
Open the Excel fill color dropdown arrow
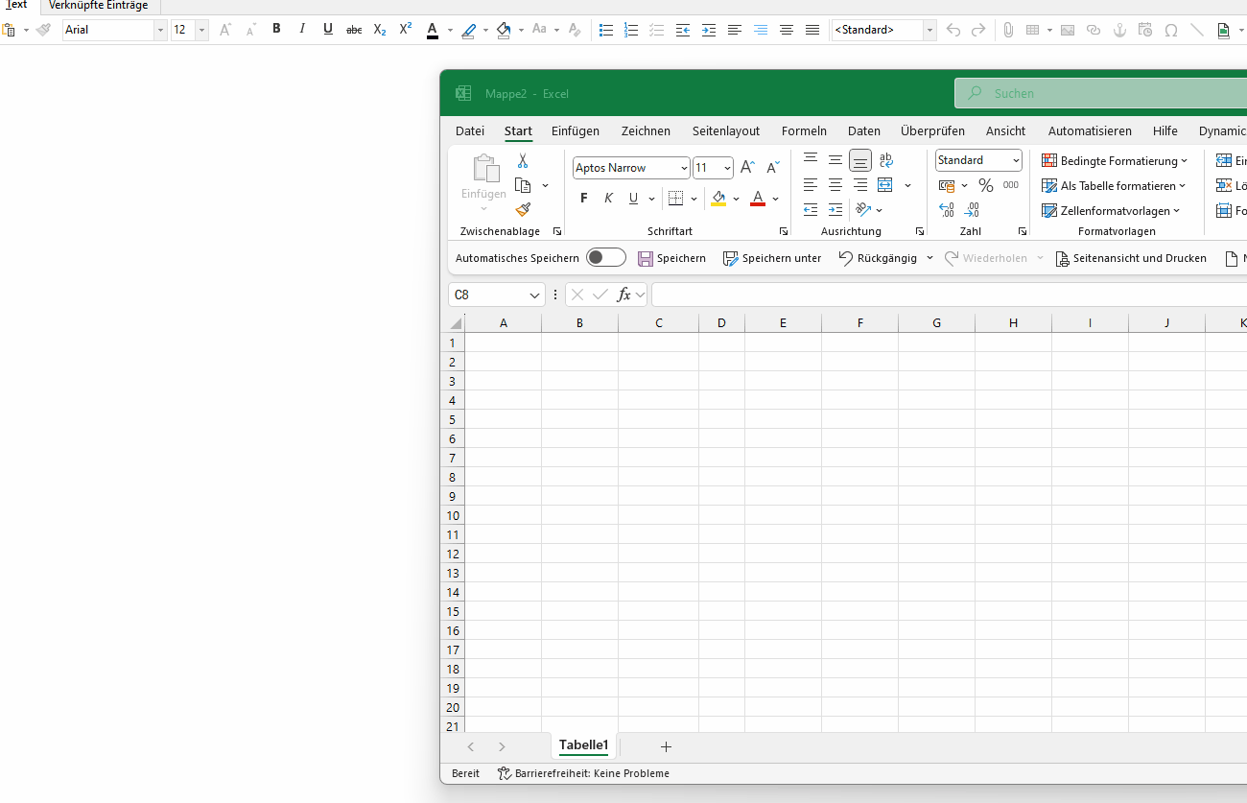click(736, 199)
